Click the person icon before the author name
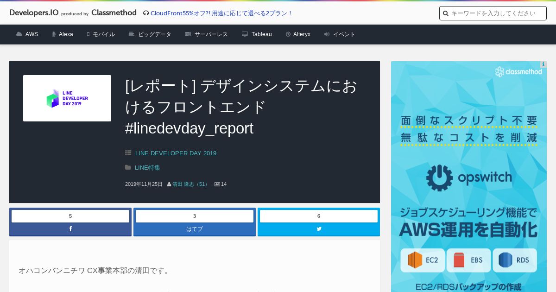Image resolution: width=556 pixels, height=292 pixels. 169,184
